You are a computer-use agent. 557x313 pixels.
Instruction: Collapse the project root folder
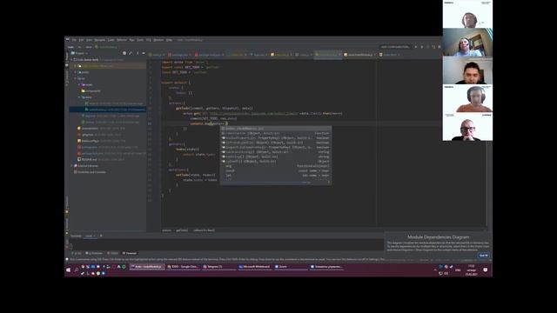(71, 60)
